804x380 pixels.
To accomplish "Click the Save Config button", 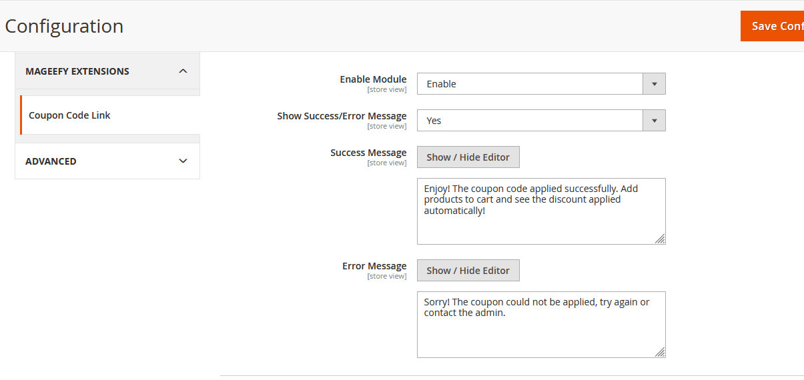I will point(774,26).
